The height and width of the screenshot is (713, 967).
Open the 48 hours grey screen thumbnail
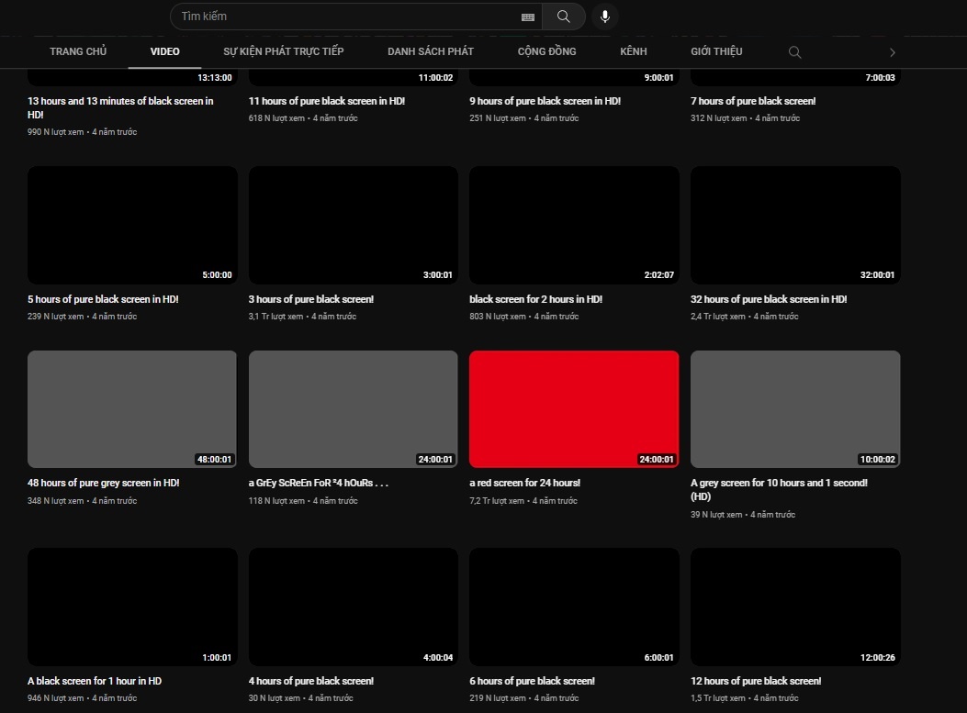pyautogui.click(x=132, y=408)
